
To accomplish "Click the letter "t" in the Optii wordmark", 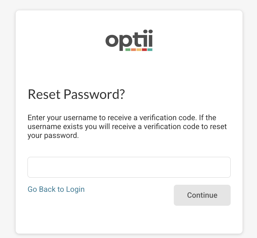I will [x=137, y=39].
